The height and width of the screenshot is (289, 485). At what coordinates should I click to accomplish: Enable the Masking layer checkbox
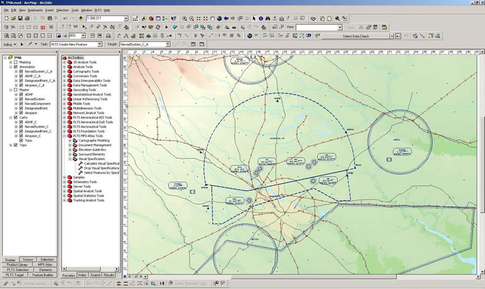click(16, 62)
